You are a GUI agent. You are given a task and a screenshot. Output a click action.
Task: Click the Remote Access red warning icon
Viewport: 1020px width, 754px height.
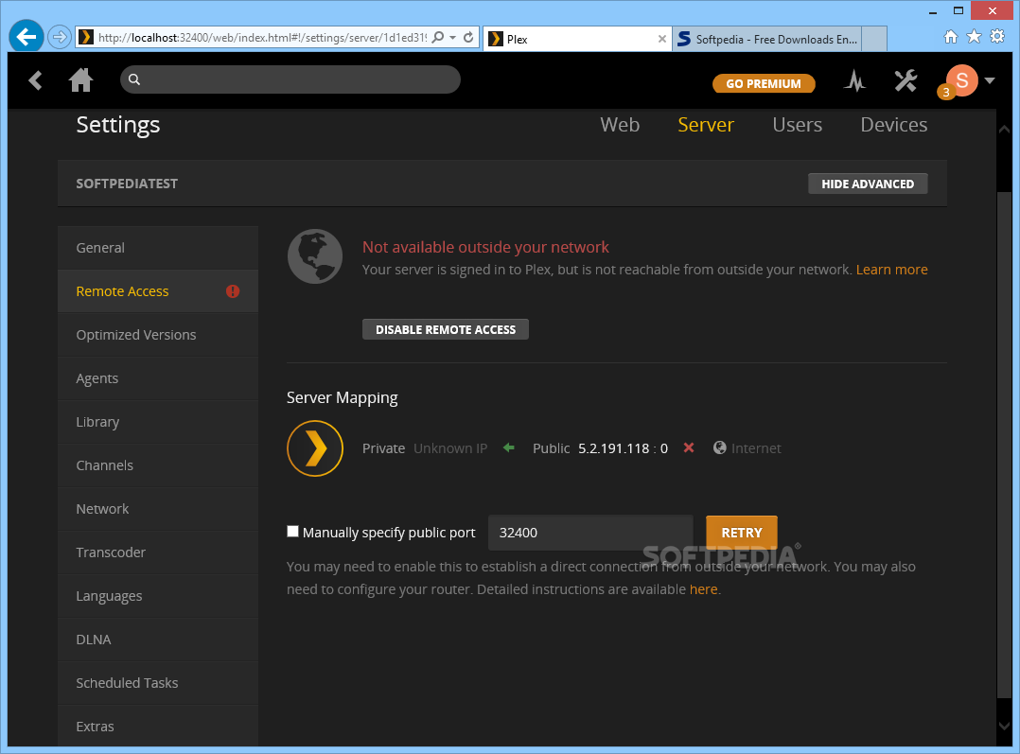[232, 291]
